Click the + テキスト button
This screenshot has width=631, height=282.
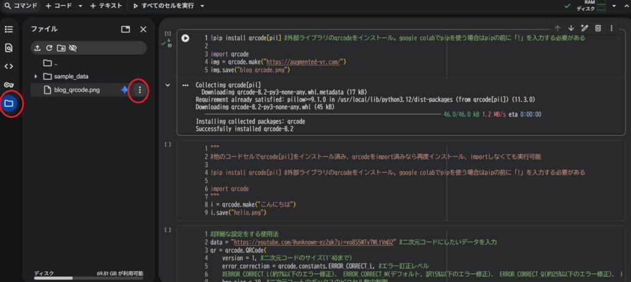click(106, 6)
